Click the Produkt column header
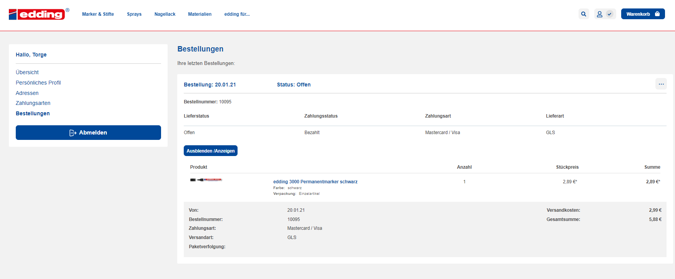The height and width of the screenshot is (279, 675). [199, 167]
